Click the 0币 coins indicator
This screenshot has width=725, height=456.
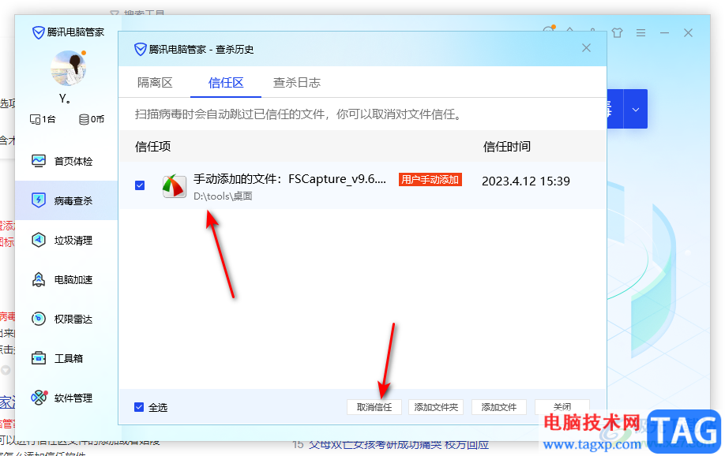pyautogui.click(x=92, y=119)
